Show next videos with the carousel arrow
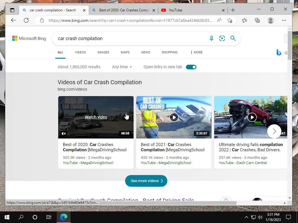The width and height of the screenshot is (298, 223). (274, 131)
